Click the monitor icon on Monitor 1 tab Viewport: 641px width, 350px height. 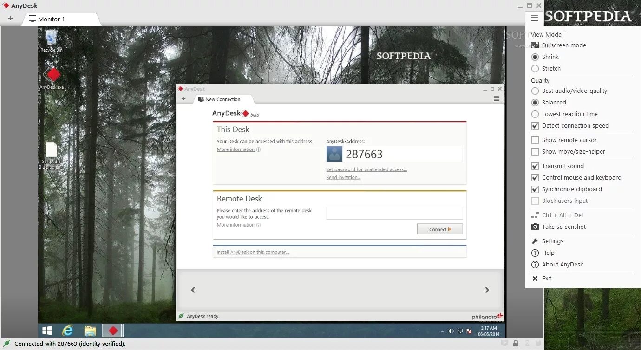coord(33,19)
